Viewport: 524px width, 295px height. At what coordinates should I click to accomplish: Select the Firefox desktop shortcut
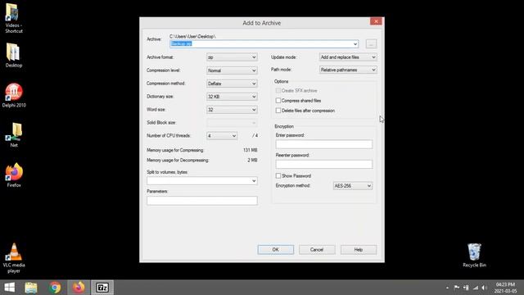point(14,175)
